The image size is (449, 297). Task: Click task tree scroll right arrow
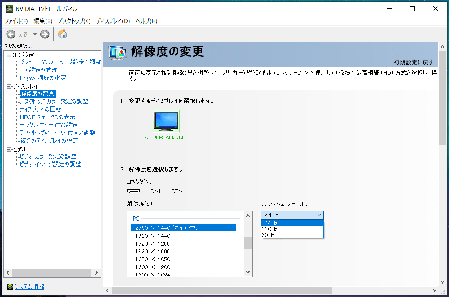pyautogui.click(x=96, y=273)
